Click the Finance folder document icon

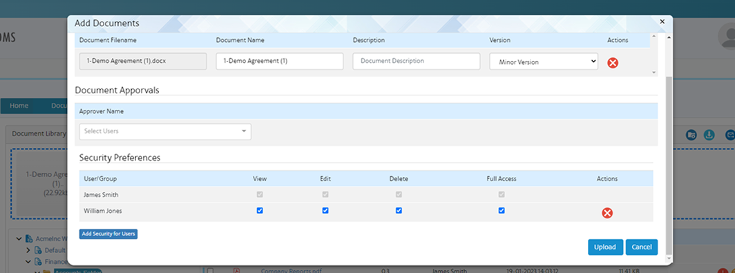[39, 261]
